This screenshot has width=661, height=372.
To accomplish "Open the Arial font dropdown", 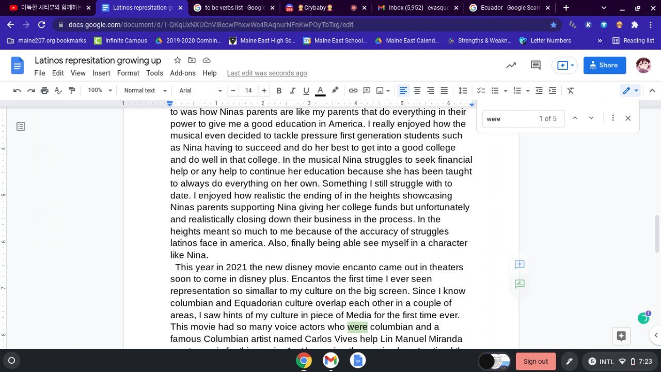I will [x=200, y=90].
